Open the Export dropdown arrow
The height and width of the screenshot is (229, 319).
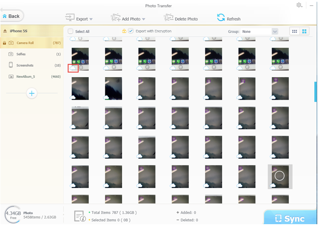click(x=91, y=19)
